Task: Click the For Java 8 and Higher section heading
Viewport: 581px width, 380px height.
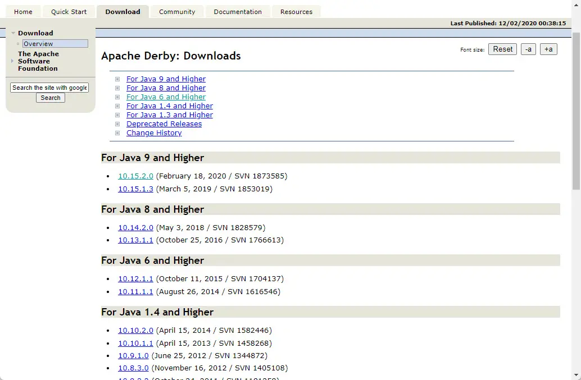Action: 152,209
